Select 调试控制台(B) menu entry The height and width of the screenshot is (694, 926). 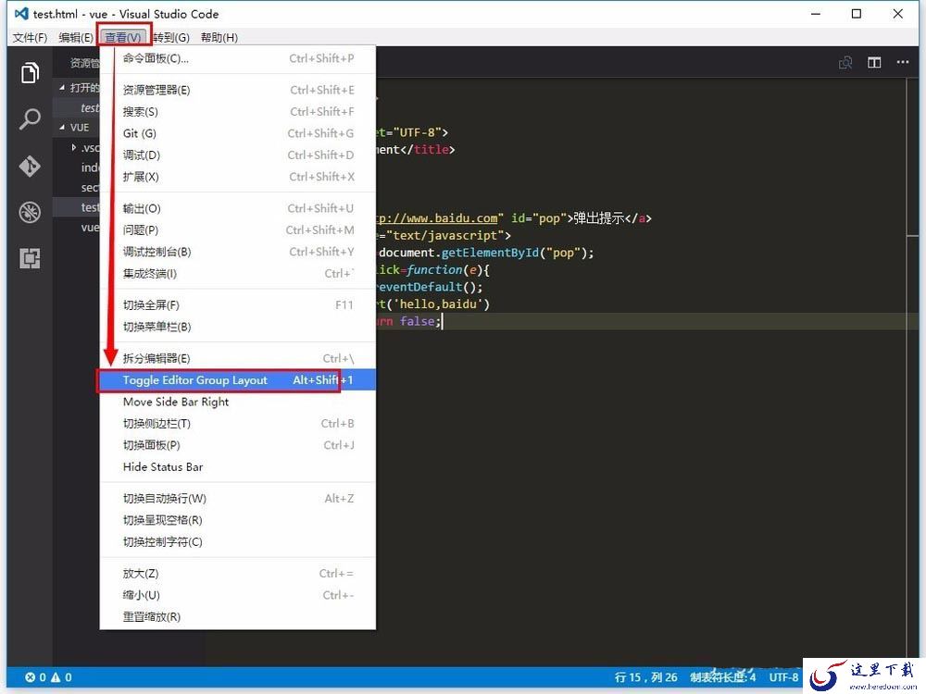click(x=238, y=252)
